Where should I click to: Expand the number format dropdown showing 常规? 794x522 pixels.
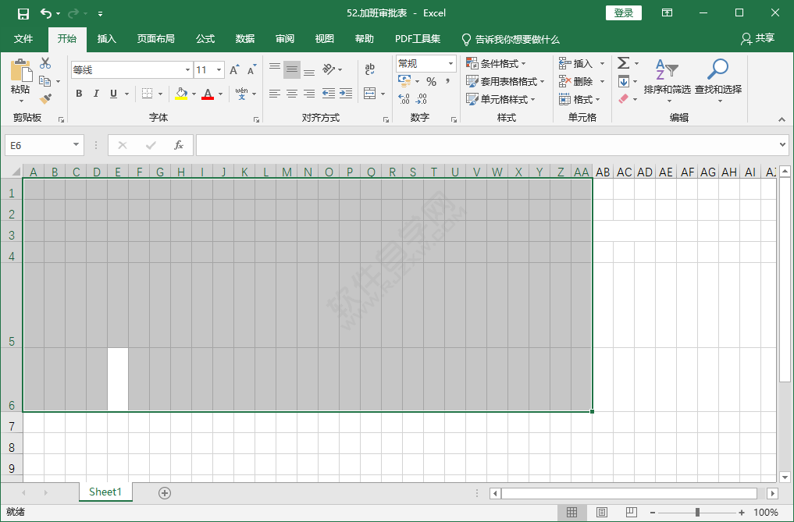(450, 64)
